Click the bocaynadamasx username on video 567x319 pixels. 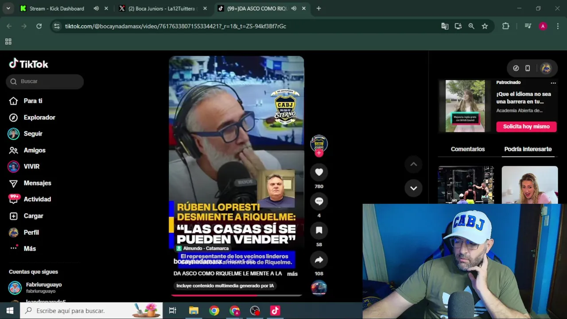point(198,261)
